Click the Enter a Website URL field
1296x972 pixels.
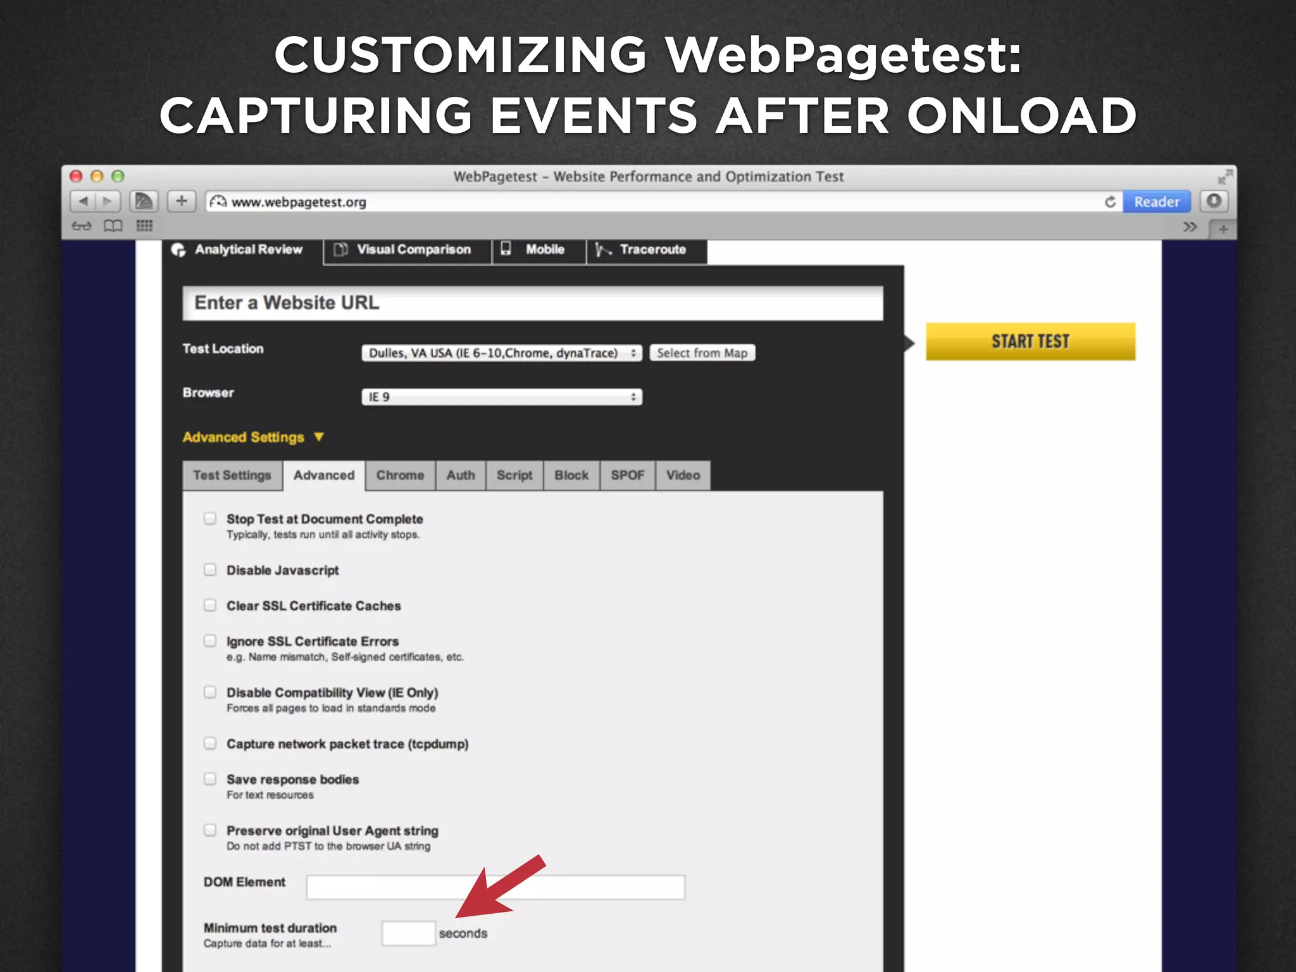pyautogui.click(x=533, y=303)
